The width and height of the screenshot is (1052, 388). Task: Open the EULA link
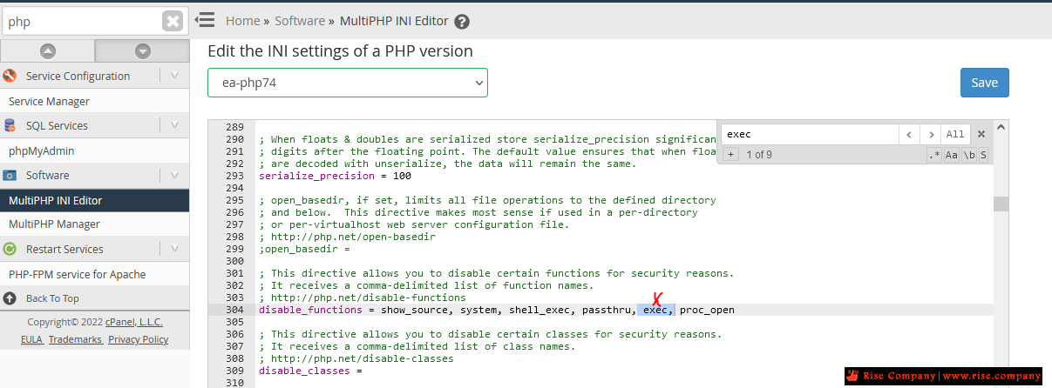pyautogui.click(x=31, y=339)
